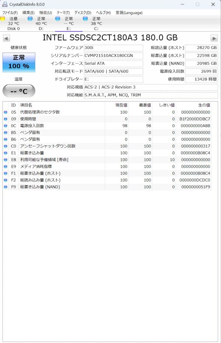This screenshot has width=221, height=343.
Task: Click the -- °C temperature button
Action: 19,91
